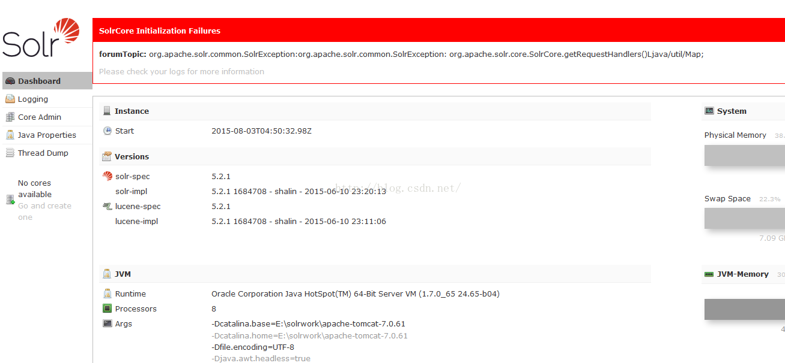
Task: Click the Processors chip icon
Action: (107, 308)
